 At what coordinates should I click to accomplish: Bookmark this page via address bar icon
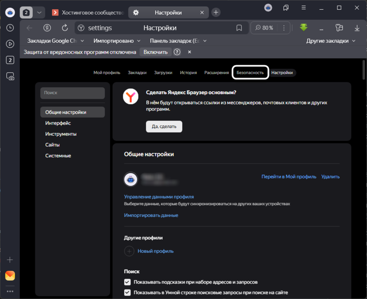point(239,28)
